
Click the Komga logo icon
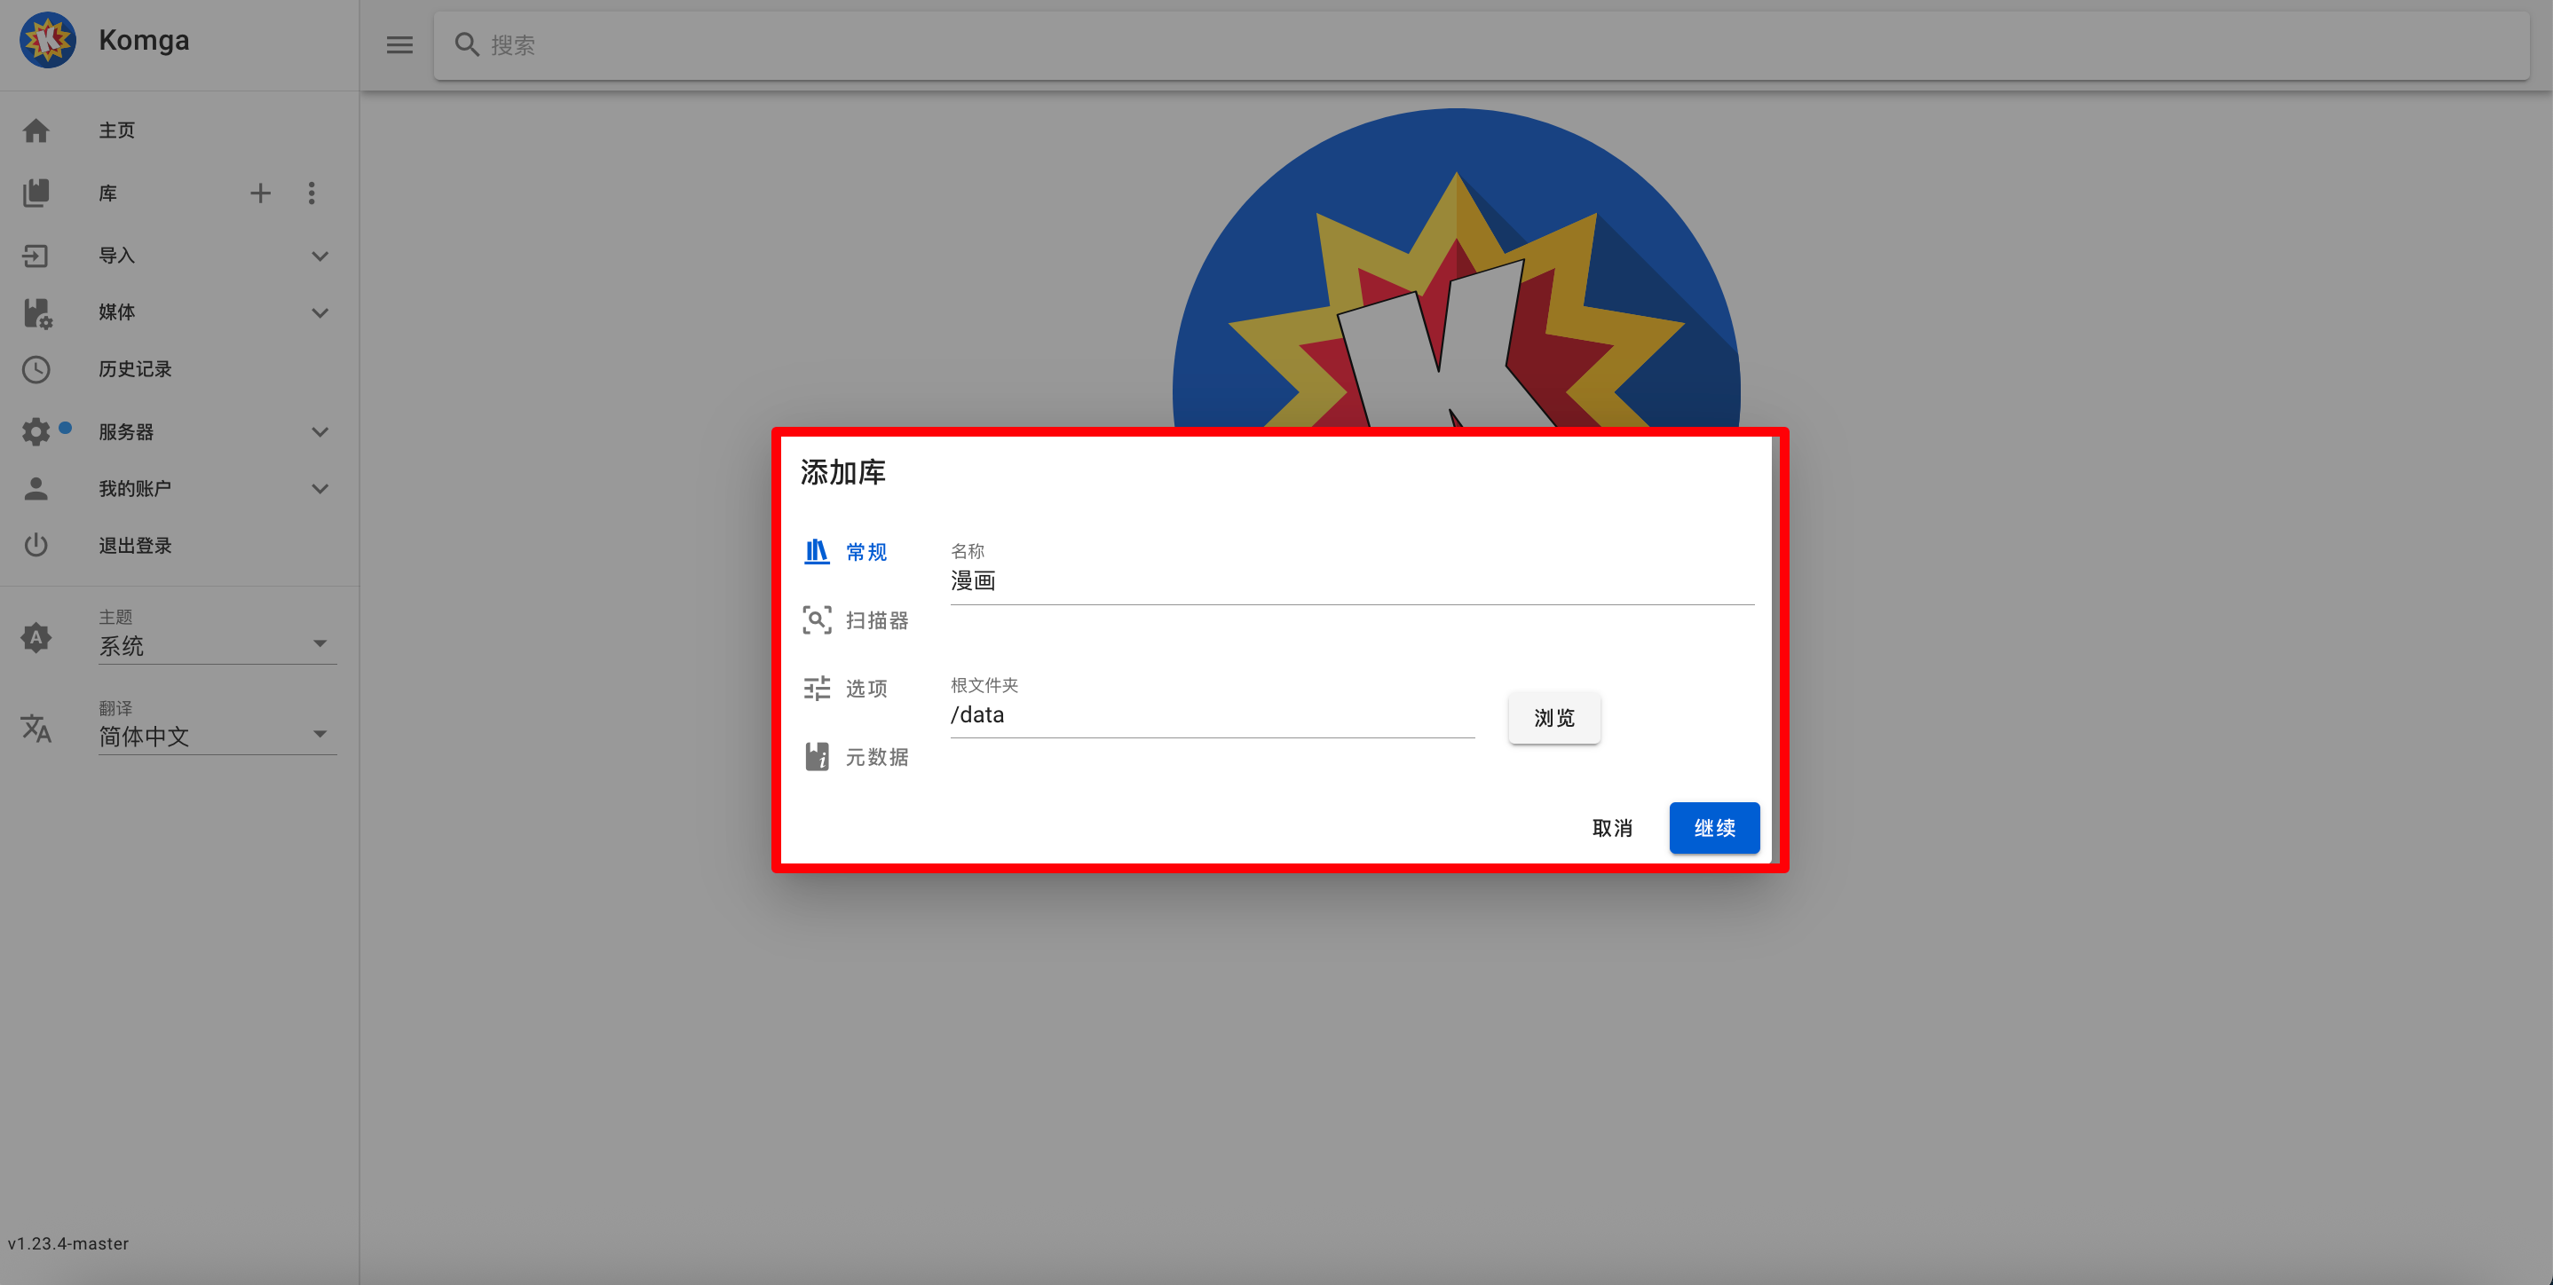pyautogui.click(x=48, y=40)
